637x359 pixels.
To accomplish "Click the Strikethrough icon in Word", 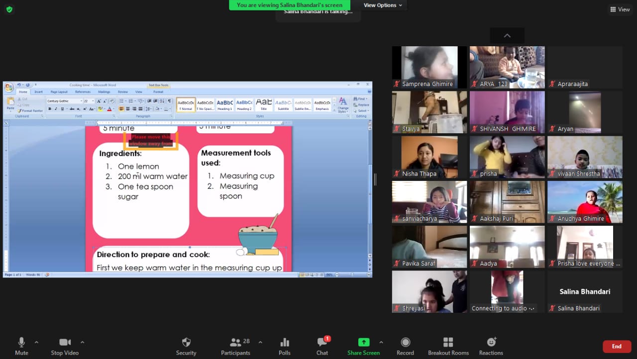I will click(x=72, y=109).
